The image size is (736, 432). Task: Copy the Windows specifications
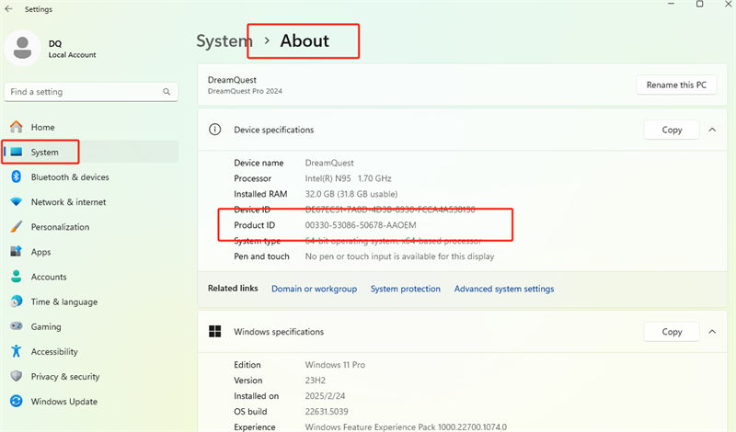tap(672, 332)
